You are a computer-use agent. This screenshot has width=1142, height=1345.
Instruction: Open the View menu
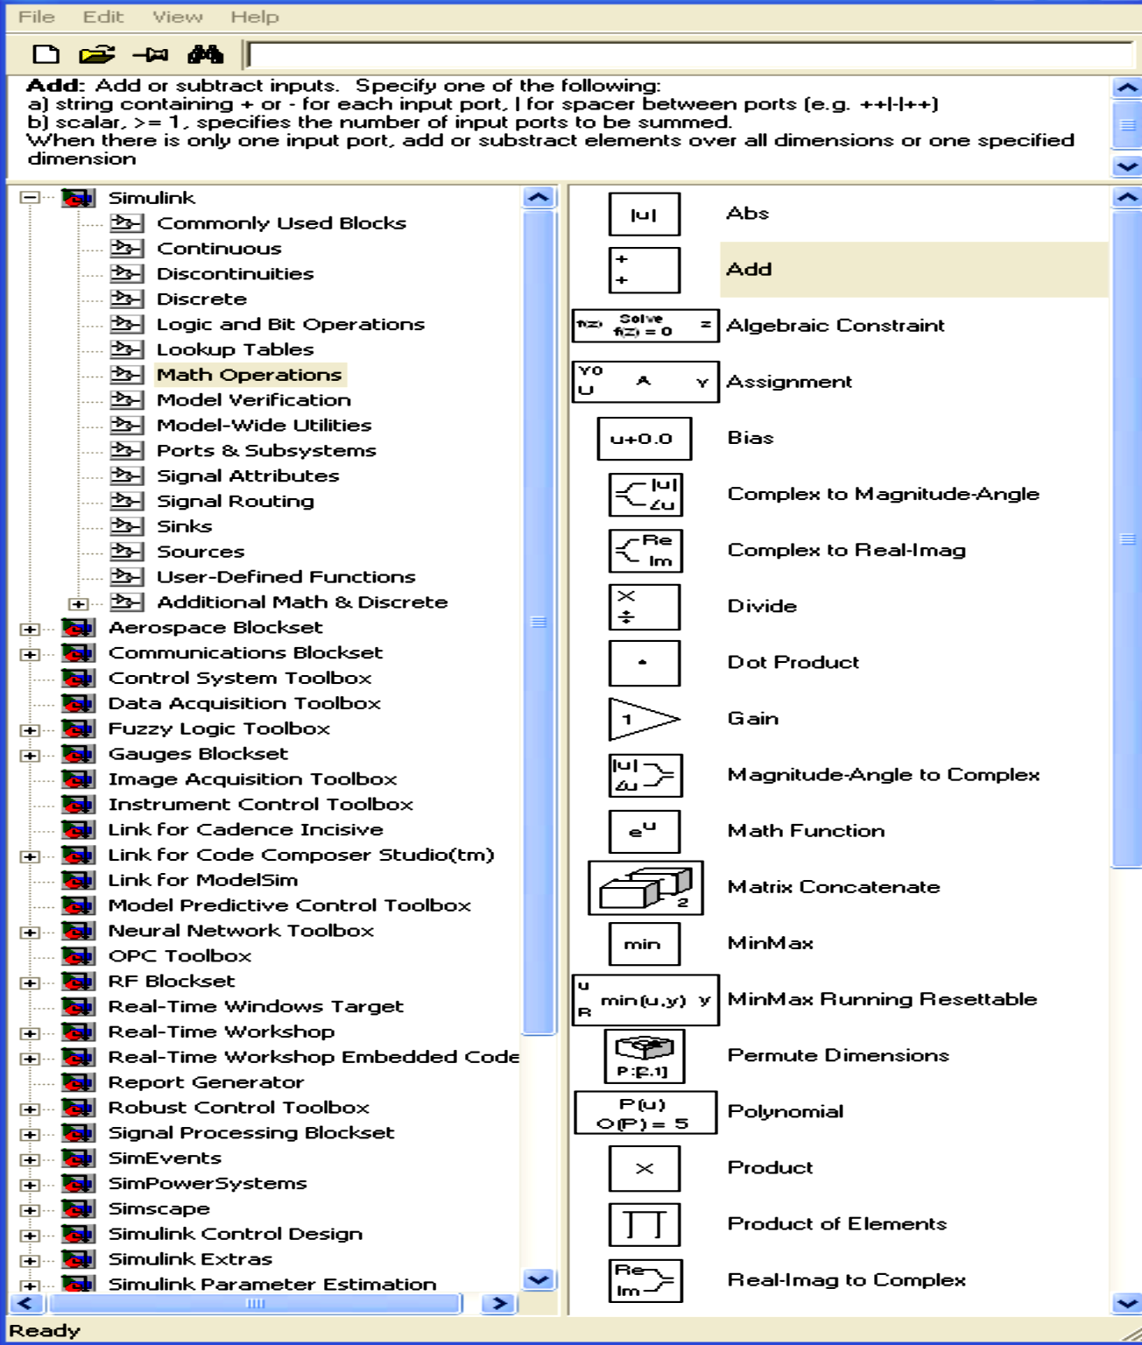tap(177, 17)
